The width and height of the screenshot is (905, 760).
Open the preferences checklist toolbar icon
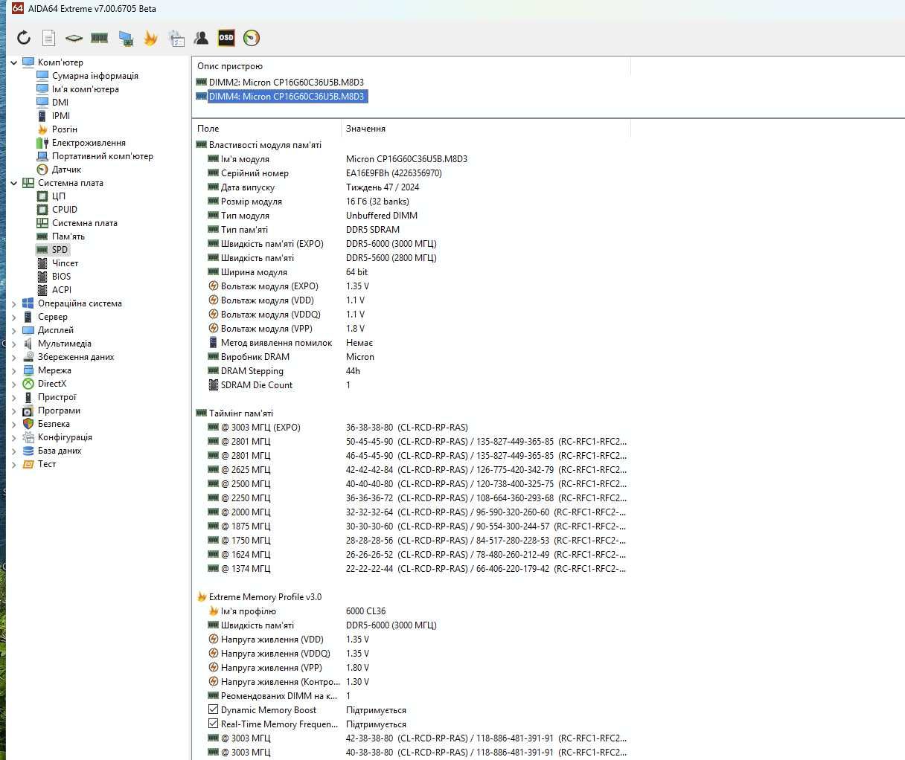tap(176, 38)
